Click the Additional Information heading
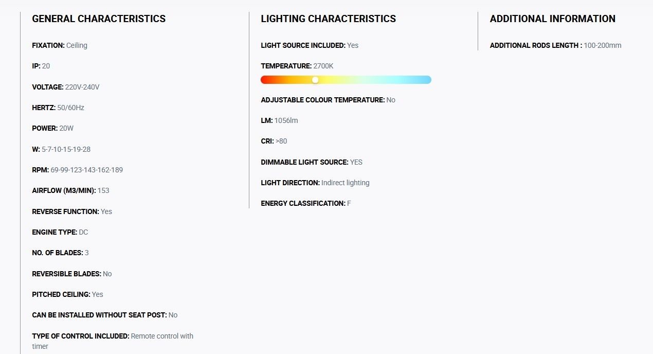The width and height of the screenshot is (653, 354). pos(553,19)
